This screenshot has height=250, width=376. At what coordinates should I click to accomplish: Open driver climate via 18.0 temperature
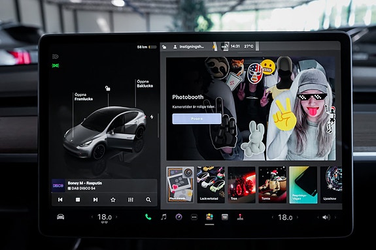pyautogui.click(x=105, y=217)
